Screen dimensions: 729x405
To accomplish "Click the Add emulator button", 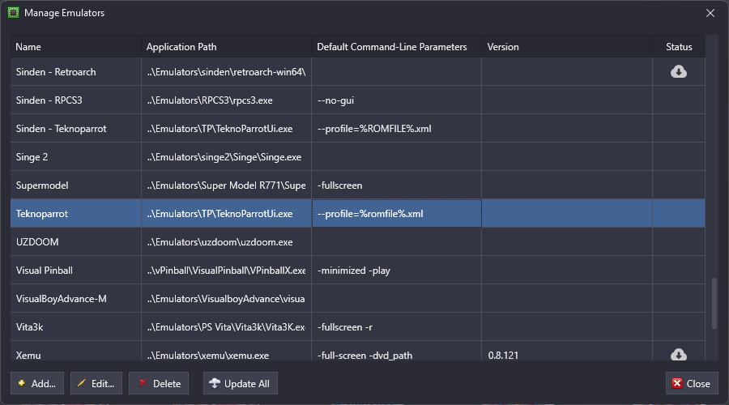I will coord(36,383).
